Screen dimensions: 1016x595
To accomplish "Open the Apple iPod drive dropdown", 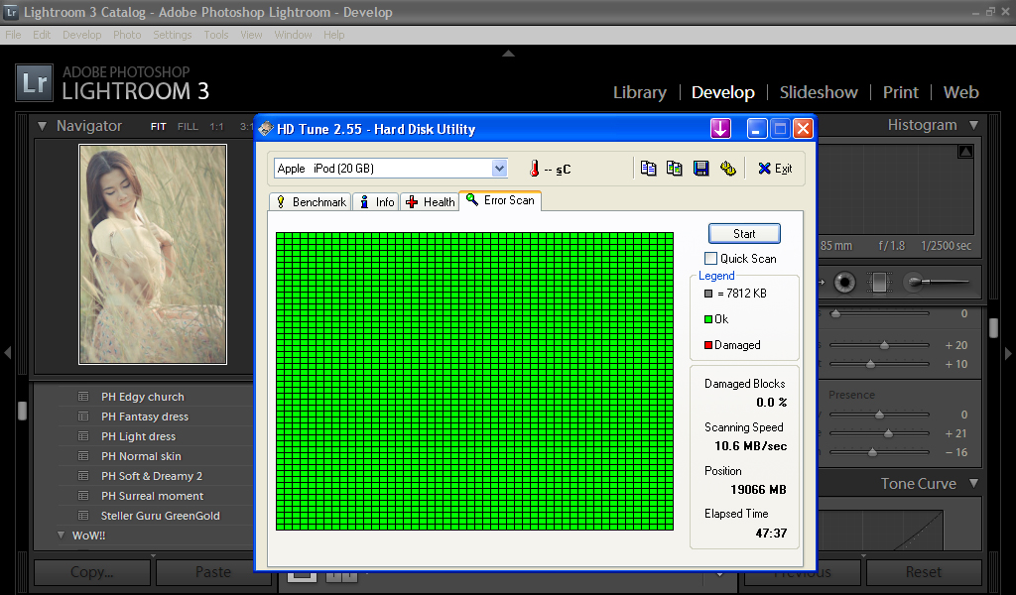I will pyautogui.click(x=499, y=169).
